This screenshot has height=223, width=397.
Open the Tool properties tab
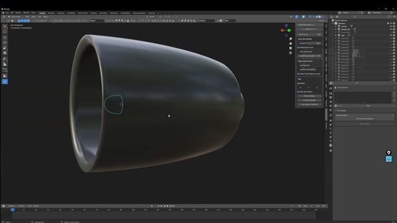coord(331,88)
